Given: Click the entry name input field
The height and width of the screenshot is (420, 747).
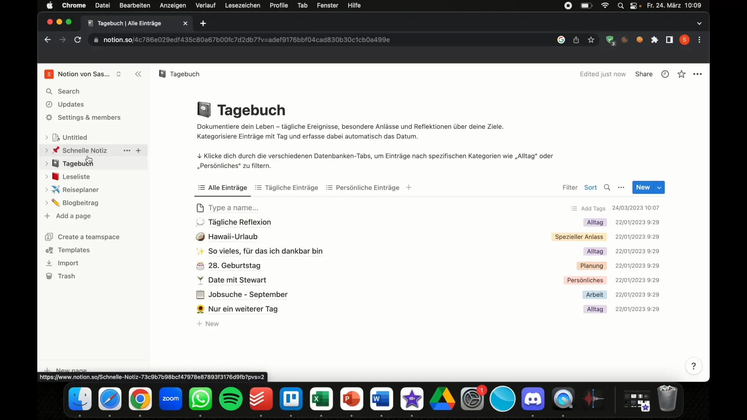Looking at the screenshot, I should click(233, 207).
